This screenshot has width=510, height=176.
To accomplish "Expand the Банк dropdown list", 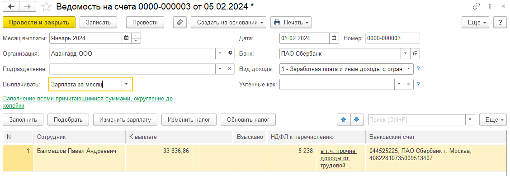I will (x=406, y=53).
